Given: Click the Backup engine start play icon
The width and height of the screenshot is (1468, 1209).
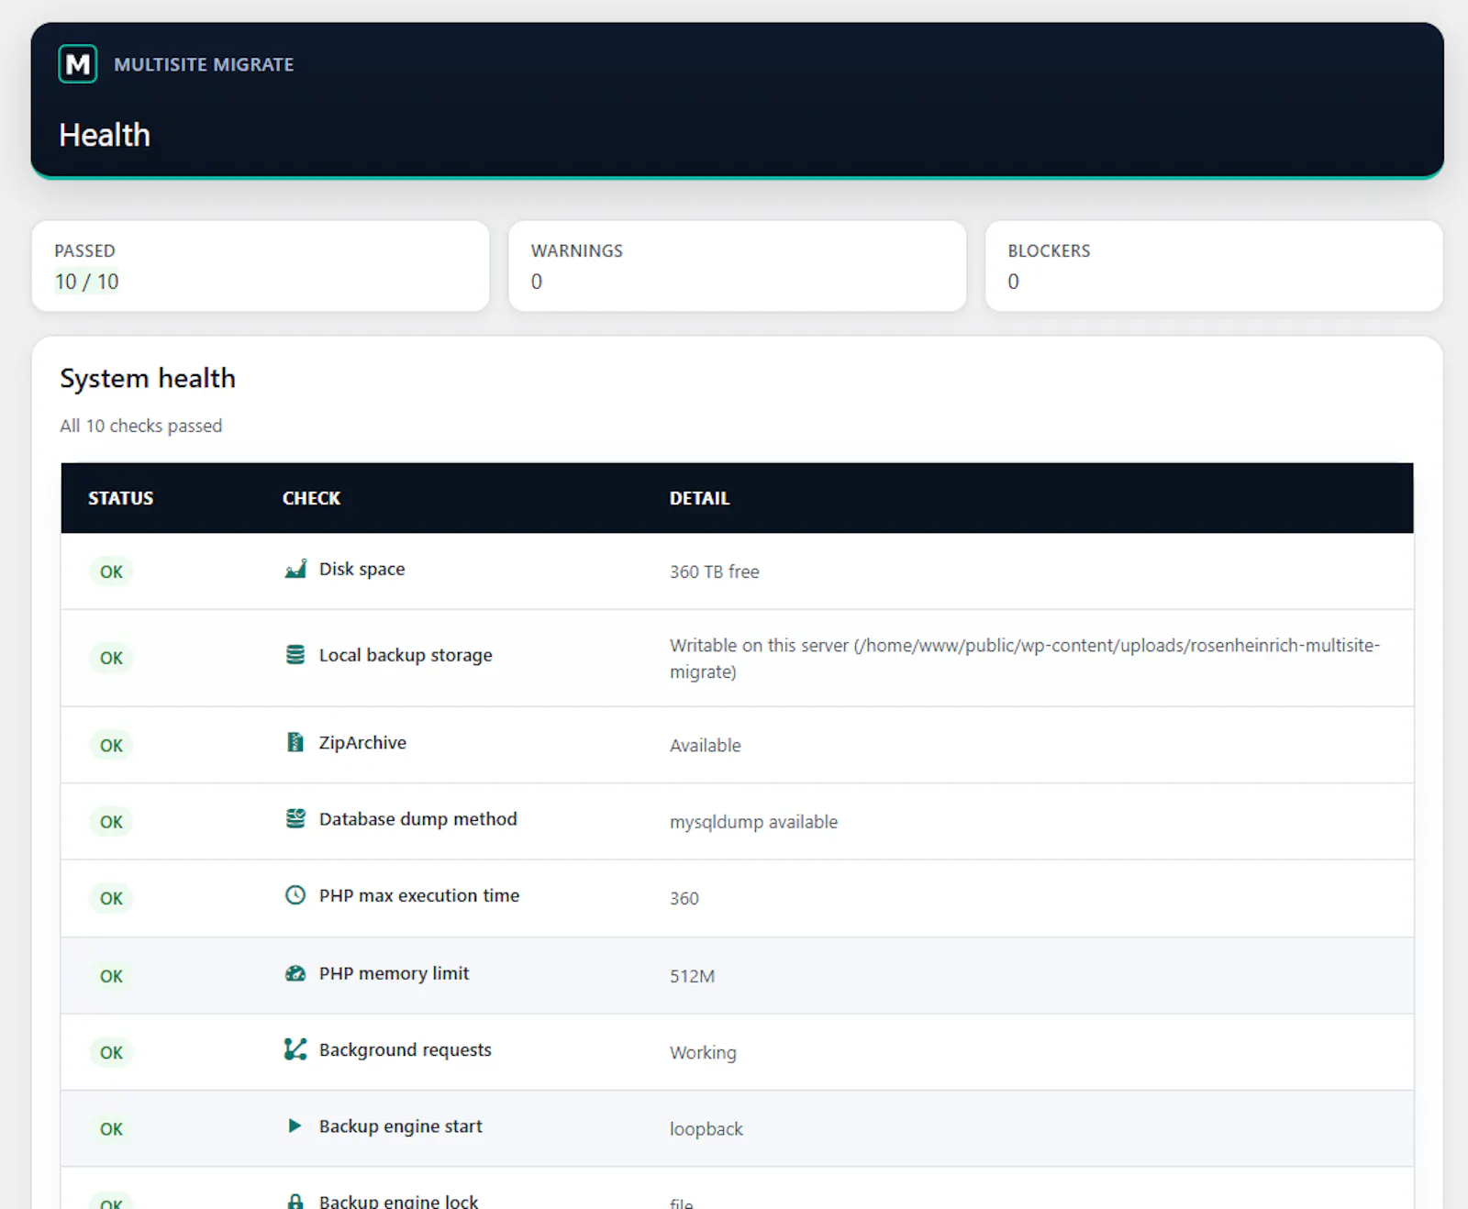Looking at the screenshot, I should click(295, 1126).
